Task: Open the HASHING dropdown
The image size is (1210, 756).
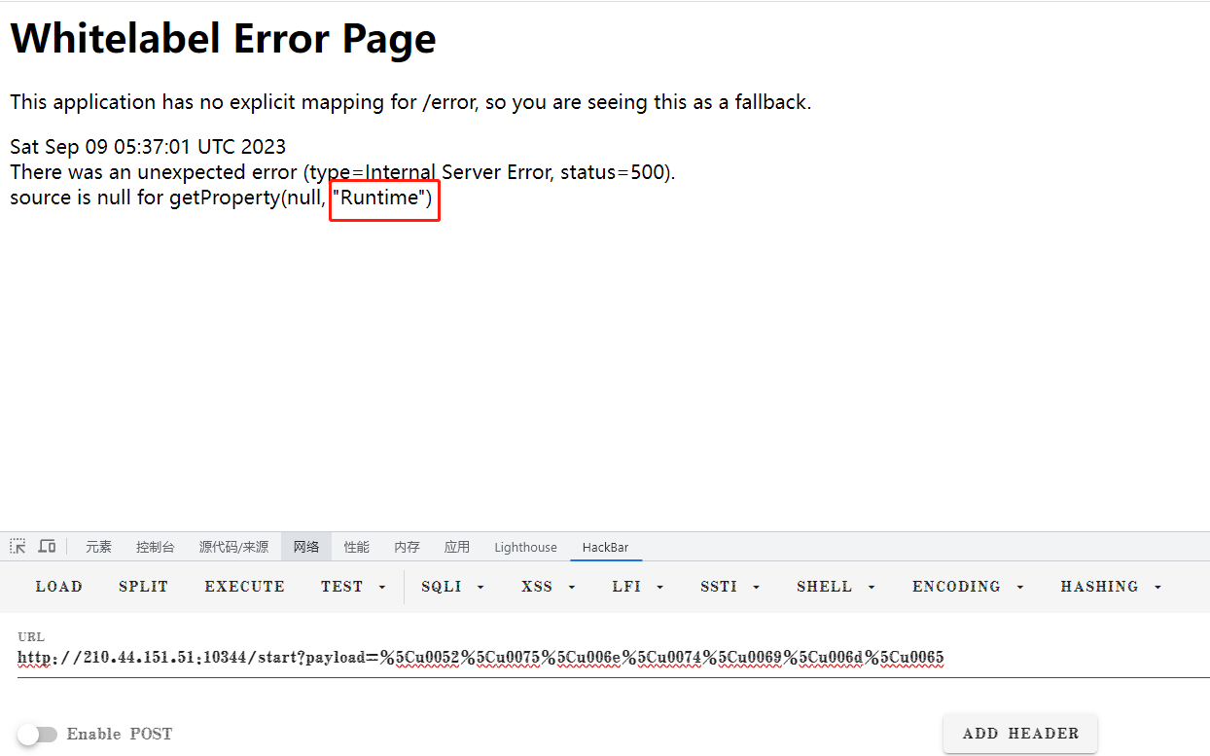Action: (1111, 587)
